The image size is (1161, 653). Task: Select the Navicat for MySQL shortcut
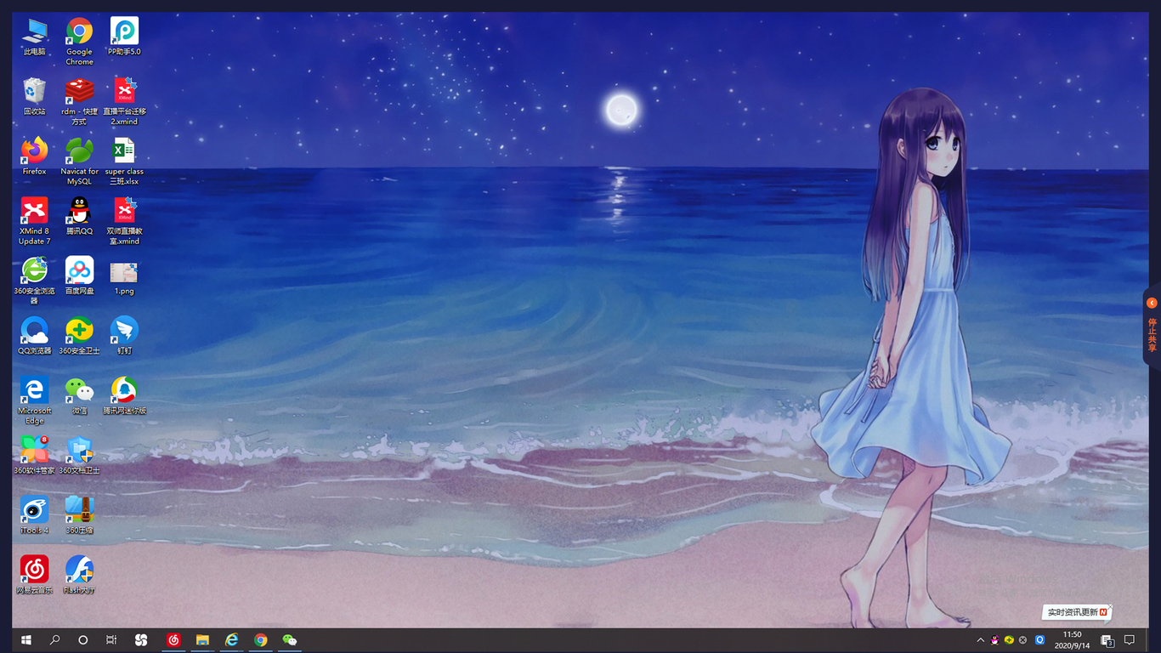(x=79, y=162)
